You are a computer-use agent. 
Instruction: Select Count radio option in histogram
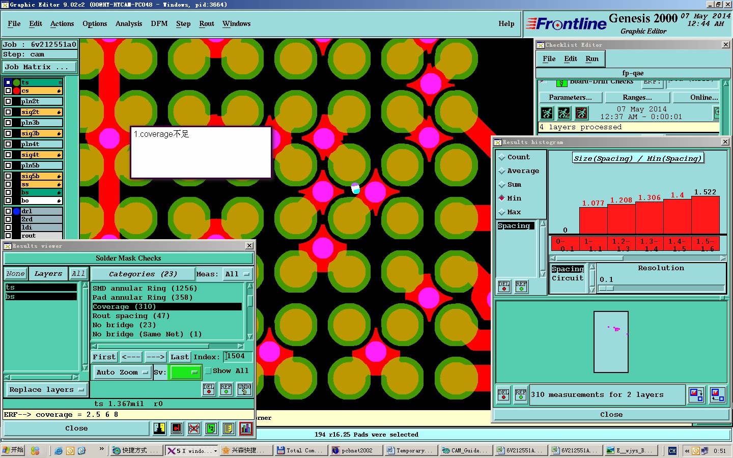[x=502, y=157]
